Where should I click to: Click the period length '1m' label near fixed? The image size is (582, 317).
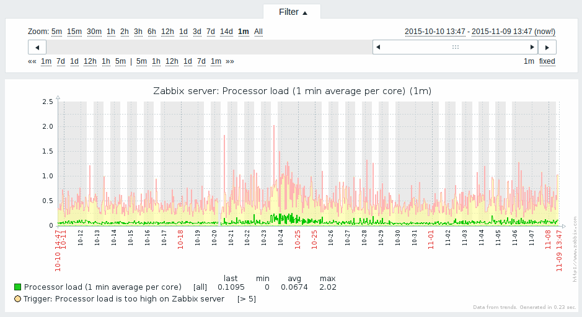529,61
